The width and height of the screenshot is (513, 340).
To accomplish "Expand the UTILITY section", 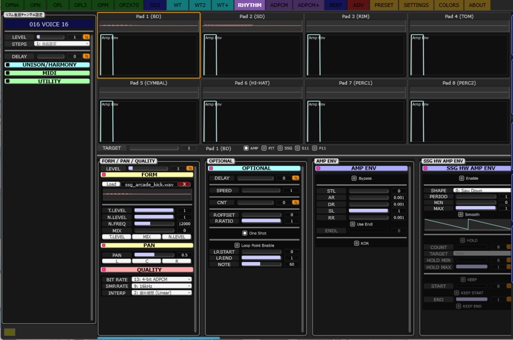I will coord(48,81).
